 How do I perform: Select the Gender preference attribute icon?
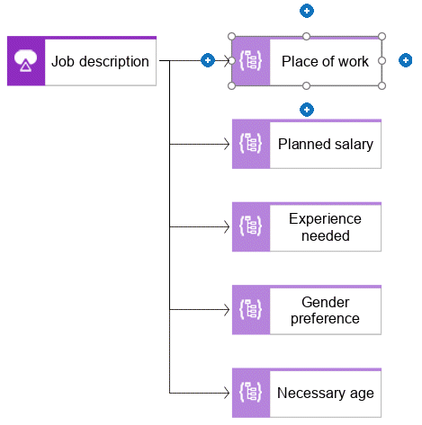pos(251,309)
